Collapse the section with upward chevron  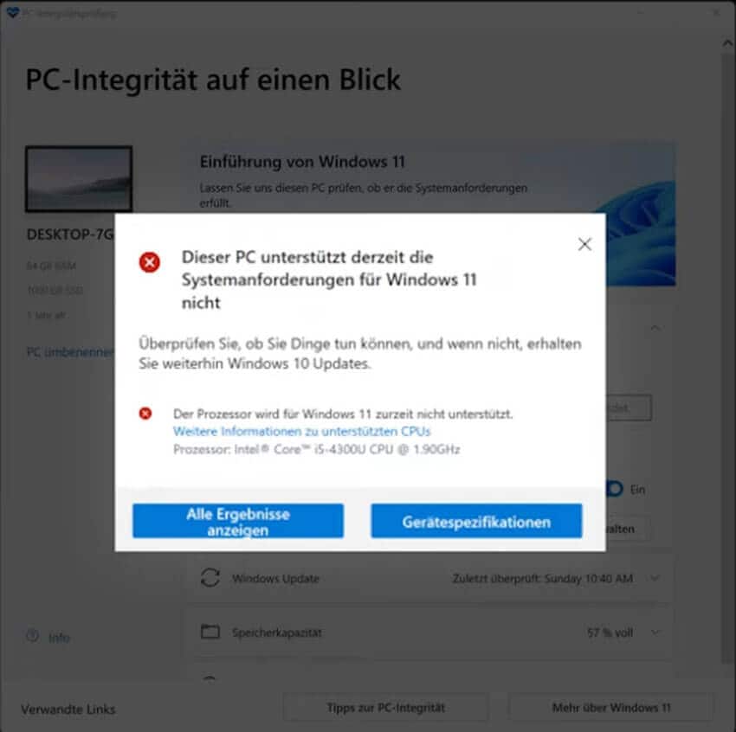click(655, 327)
